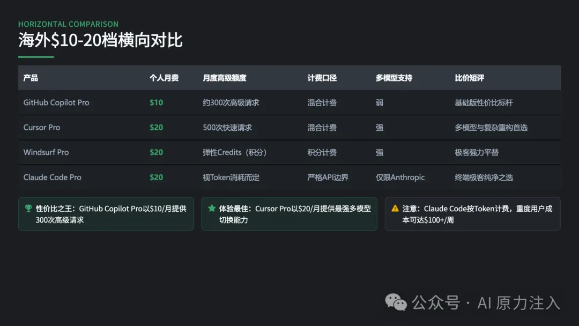Click the warning triangle icon beside 注意
The height and width of the screenshot is (326, 579).
[x=395, y=209]
